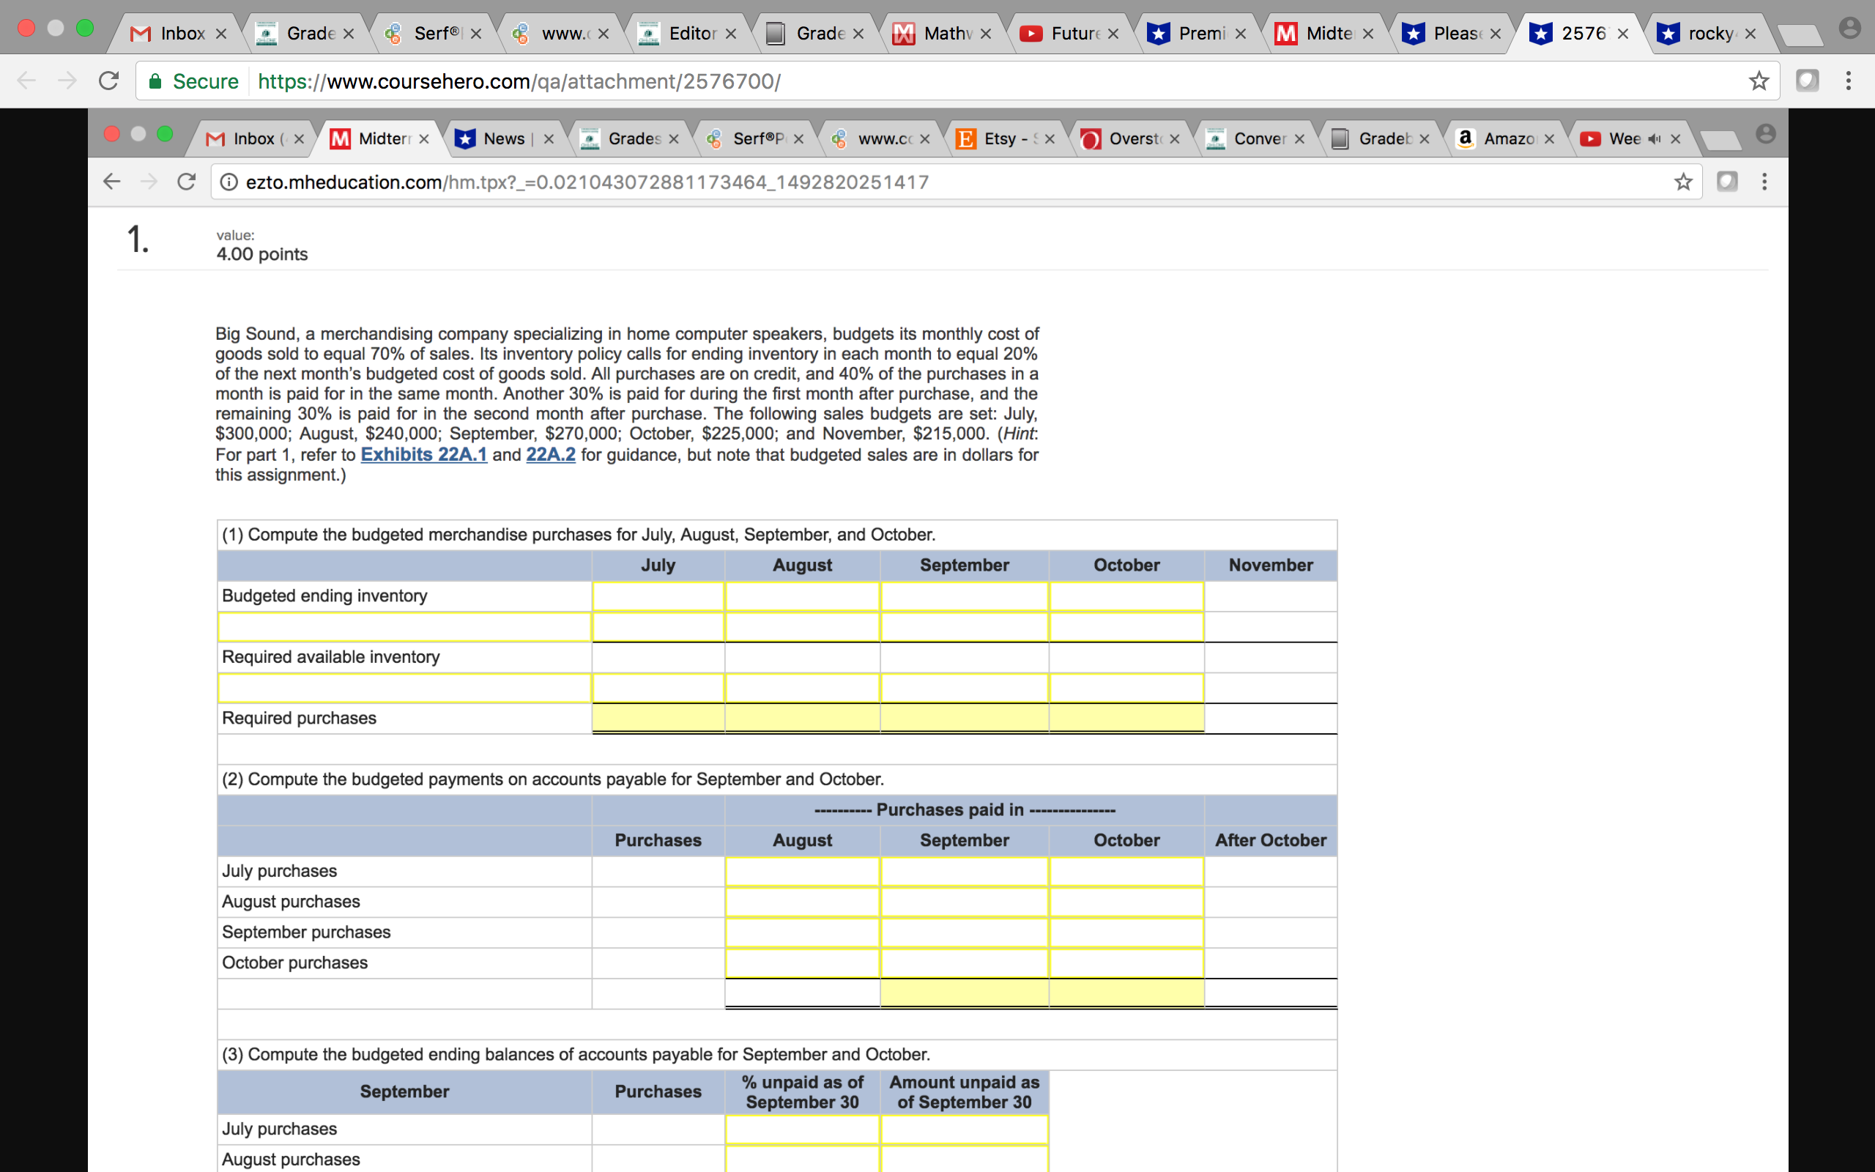
Task: Click July purchases paid in August cell
Action: [x=802, y=871]
